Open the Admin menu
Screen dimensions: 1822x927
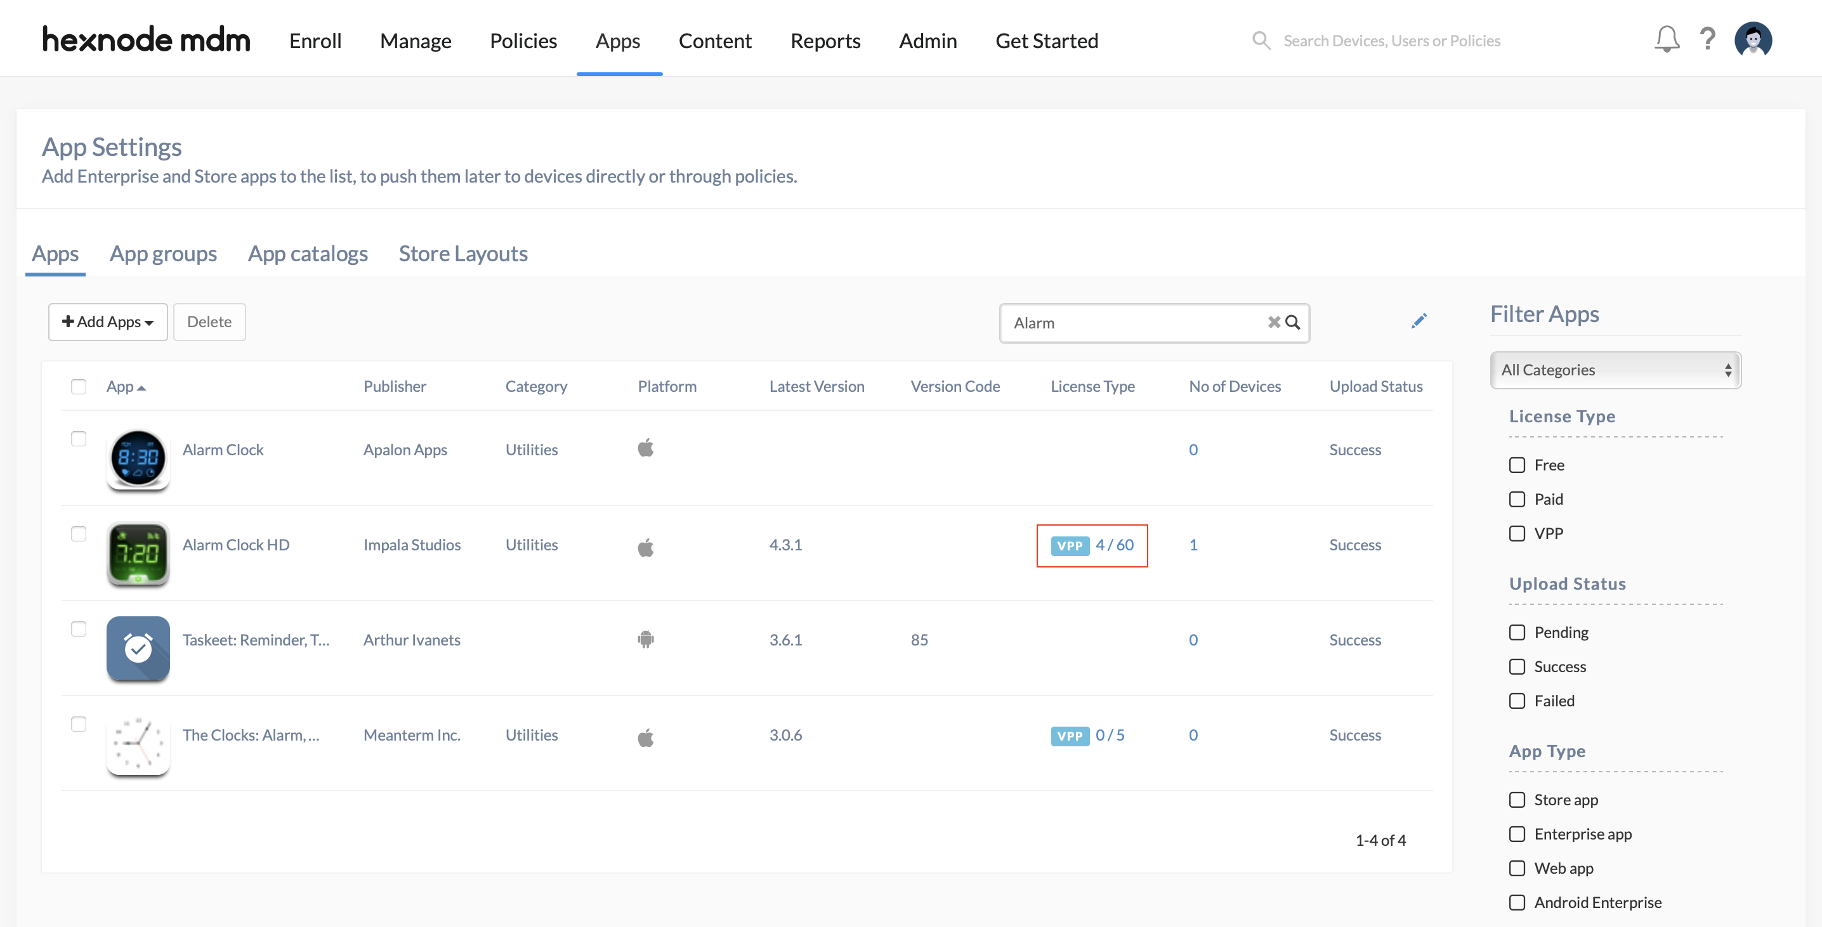(928, 41)
